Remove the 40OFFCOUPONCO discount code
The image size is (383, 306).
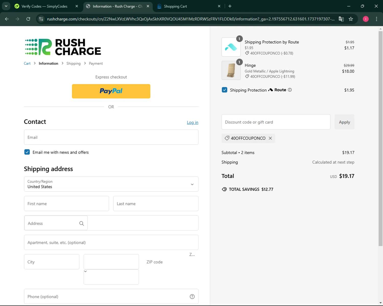point(270,138)
